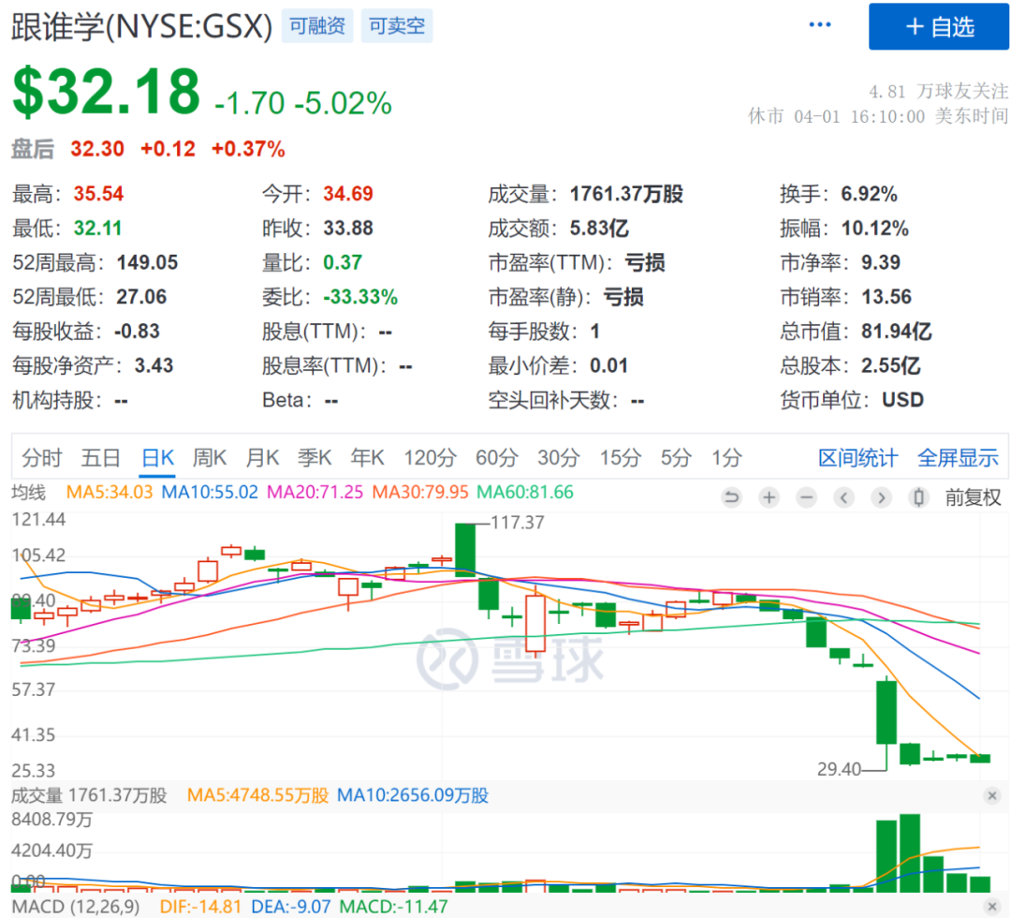Click the DIF:-14.81 MACD value
1011x918 pixels.
point(200,907)
